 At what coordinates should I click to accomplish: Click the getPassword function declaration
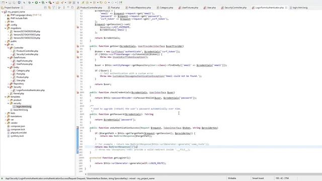click(x=121, y=114)
